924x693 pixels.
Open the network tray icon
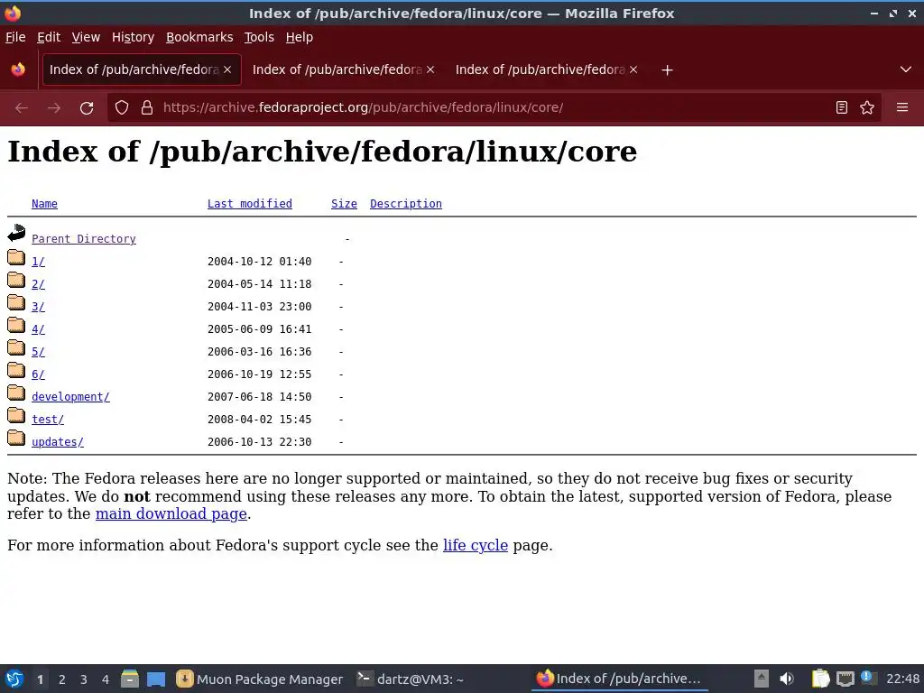[x=845, y=679]
